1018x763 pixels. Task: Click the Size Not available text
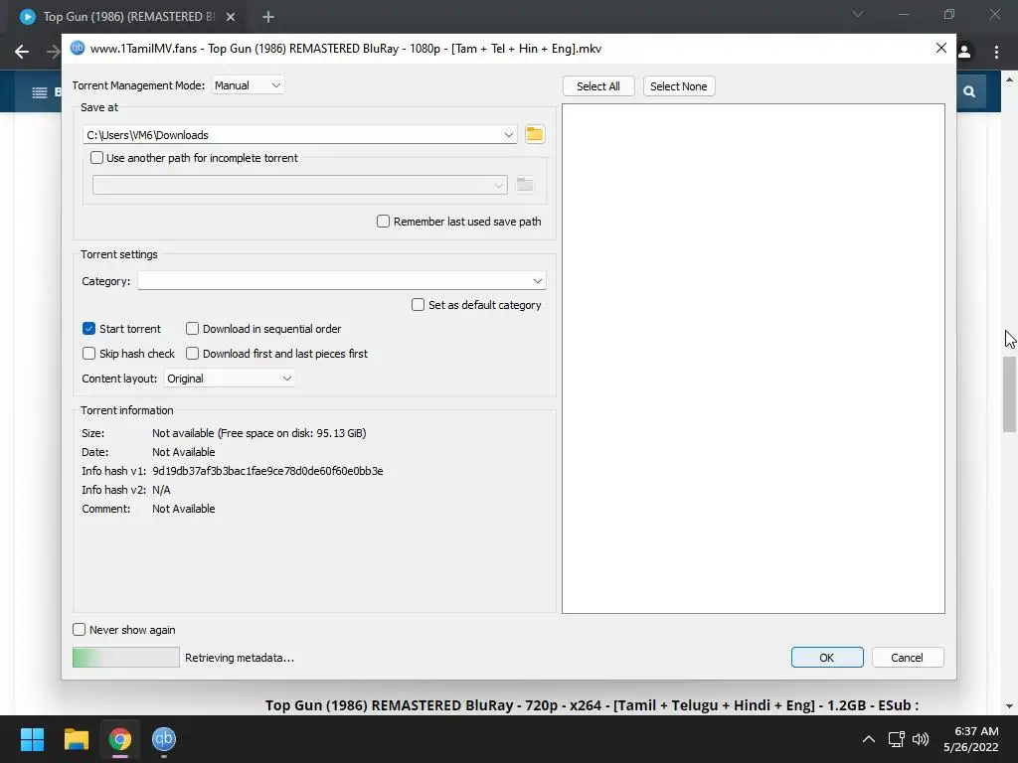259,433
